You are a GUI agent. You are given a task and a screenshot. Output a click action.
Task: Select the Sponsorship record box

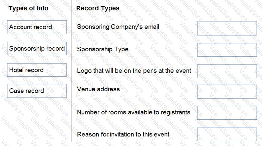point(37,48)
